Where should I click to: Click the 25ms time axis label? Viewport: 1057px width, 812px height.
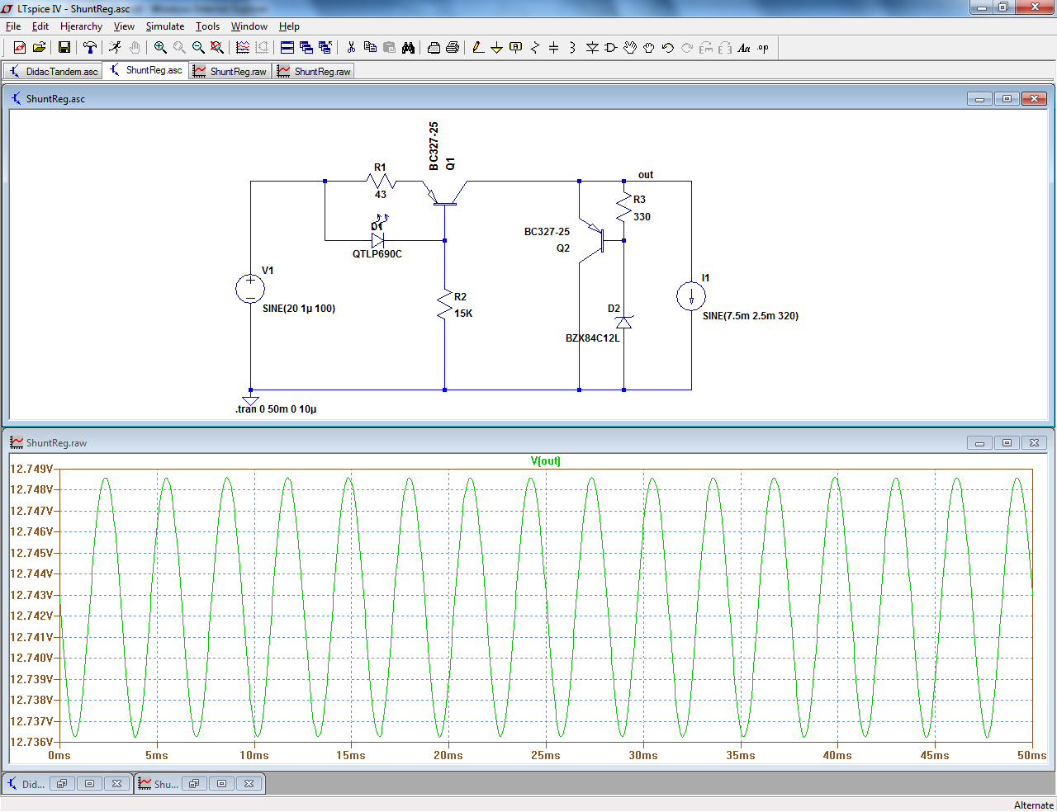point(546,755)
